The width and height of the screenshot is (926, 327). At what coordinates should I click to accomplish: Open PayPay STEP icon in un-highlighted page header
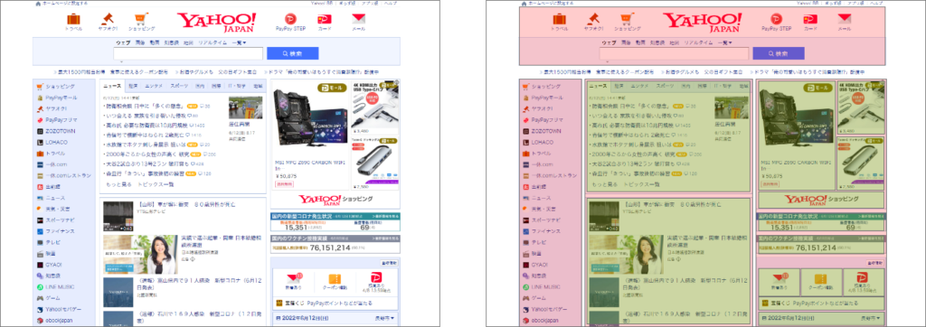290,19
